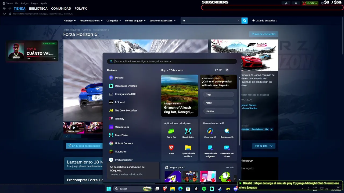Switch to the BIBLIOTECA tab
Viewport: 344px width, 193px height.
click(x=38, y=8)
